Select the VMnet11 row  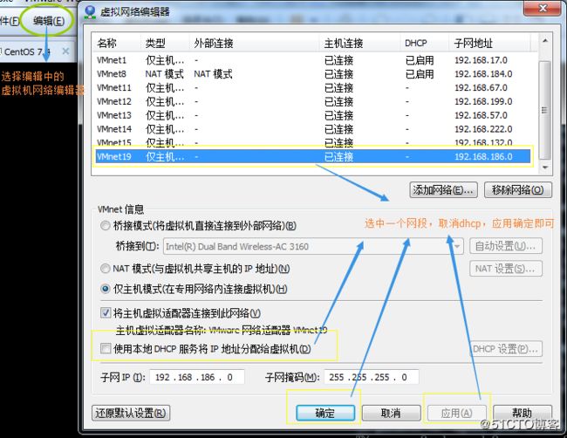(x=313, y=87)
